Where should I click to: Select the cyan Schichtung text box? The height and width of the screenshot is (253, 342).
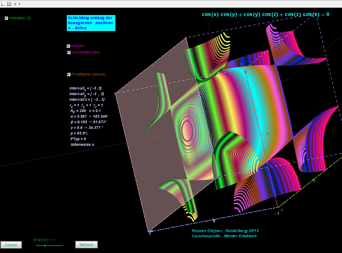click(91, 23)
